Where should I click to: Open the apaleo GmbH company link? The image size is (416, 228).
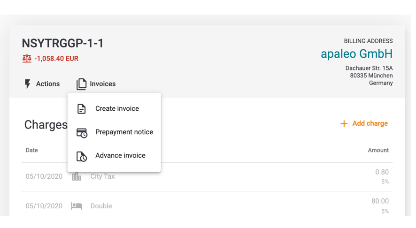click(356, 54)
